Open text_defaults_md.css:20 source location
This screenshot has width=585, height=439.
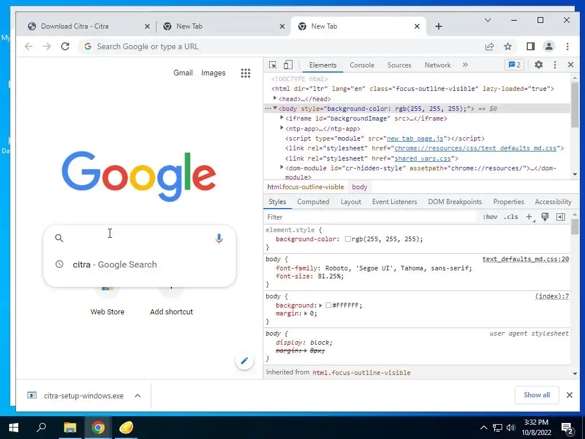click(x=526, y=259)
